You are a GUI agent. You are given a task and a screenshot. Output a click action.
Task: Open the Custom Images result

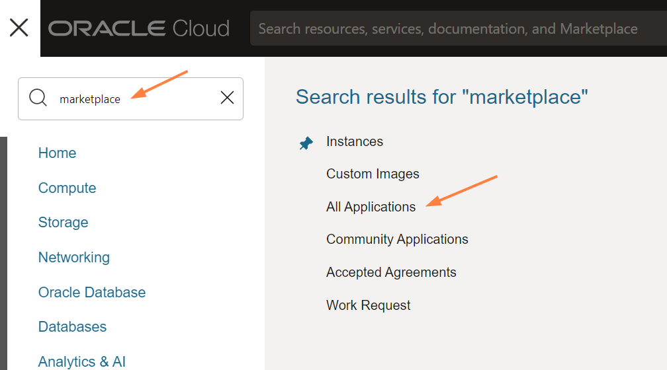pos(373,174)
